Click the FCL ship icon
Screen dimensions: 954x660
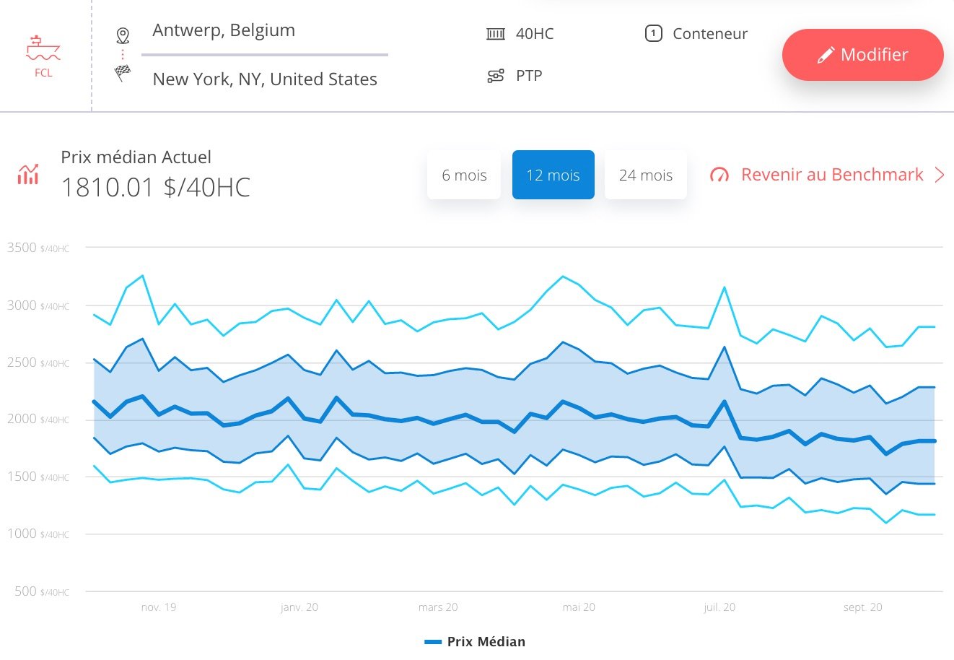[43, 48]
